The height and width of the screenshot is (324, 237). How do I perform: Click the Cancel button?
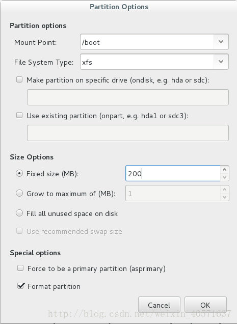pyautogui.click(x=159, y=305)
